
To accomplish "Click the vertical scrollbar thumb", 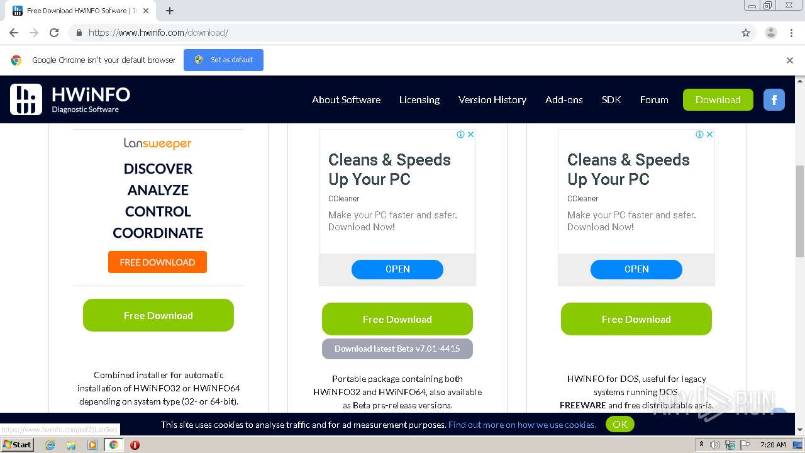I will [800, 211].
